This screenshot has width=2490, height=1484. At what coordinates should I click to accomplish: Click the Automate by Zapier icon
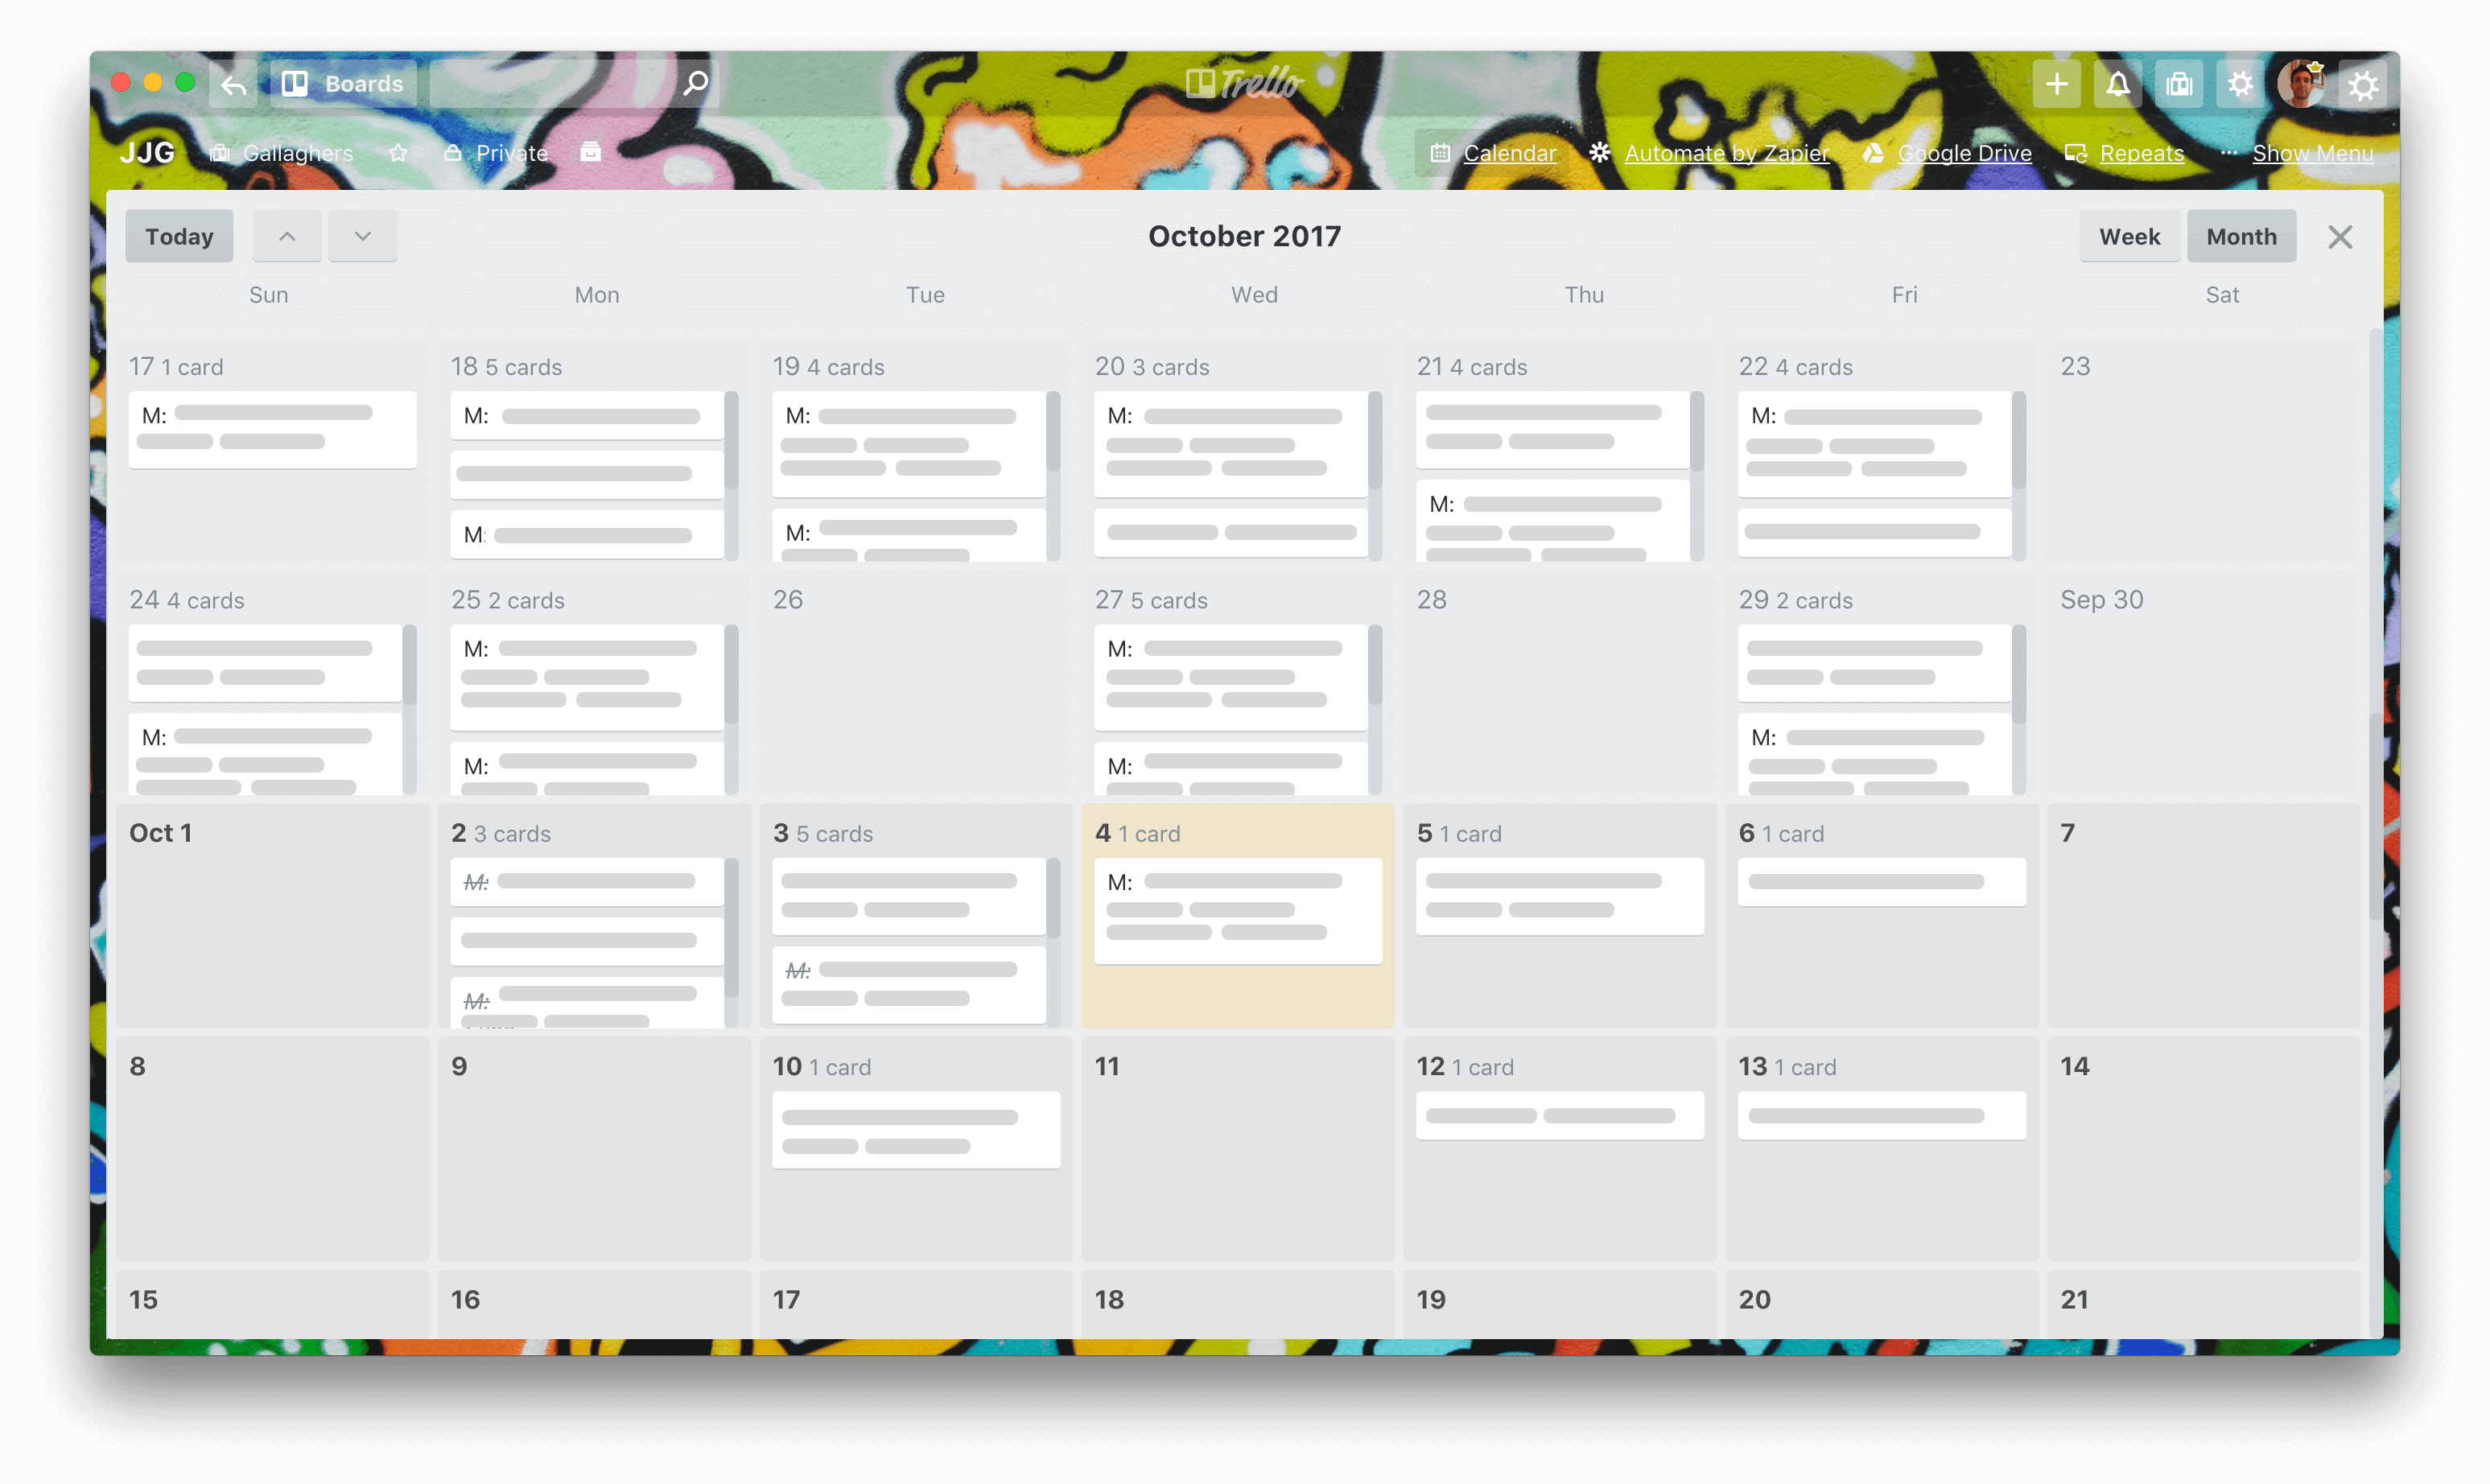1600,154
